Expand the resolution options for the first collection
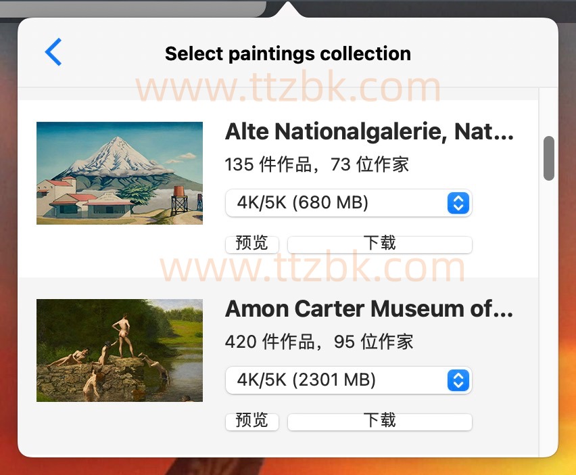 tap(348, 202)
